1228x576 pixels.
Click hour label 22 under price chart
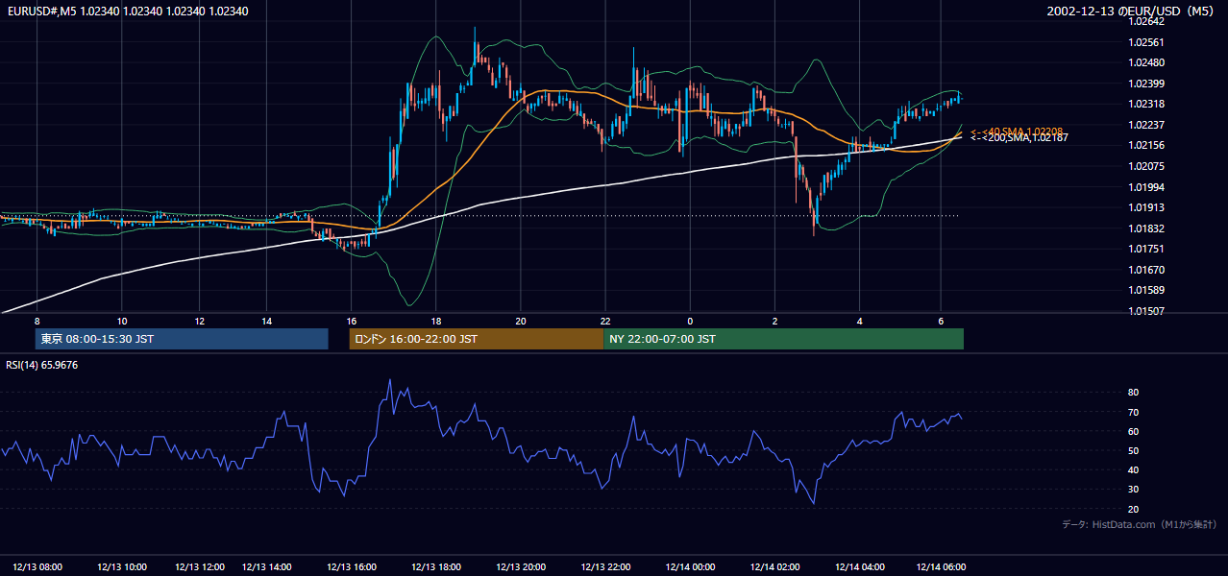coord(605,321)
